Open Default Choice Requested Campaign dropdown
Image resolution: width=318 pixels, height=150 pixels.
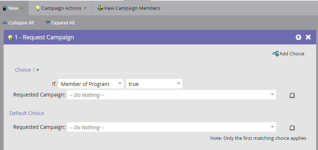[x=171, y=127]
